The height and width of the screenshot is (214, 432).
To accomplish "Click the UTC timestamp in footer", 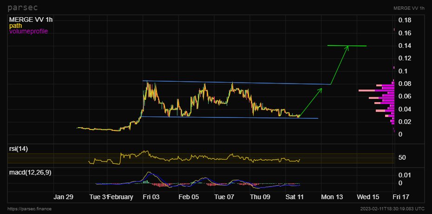I will tap(393, 209).
